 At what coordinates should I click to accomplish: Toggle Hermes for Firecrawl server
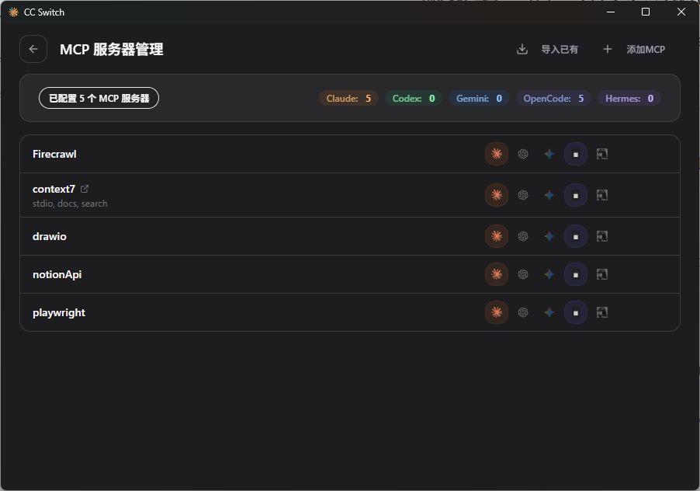click(x=601, y=154)
